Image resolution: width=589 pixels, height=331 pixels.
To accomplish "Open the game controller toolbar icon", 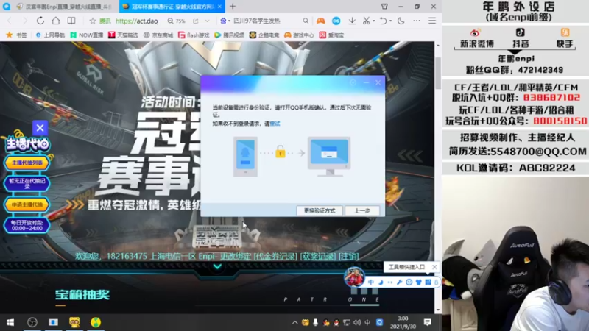I will click(320, 21).
